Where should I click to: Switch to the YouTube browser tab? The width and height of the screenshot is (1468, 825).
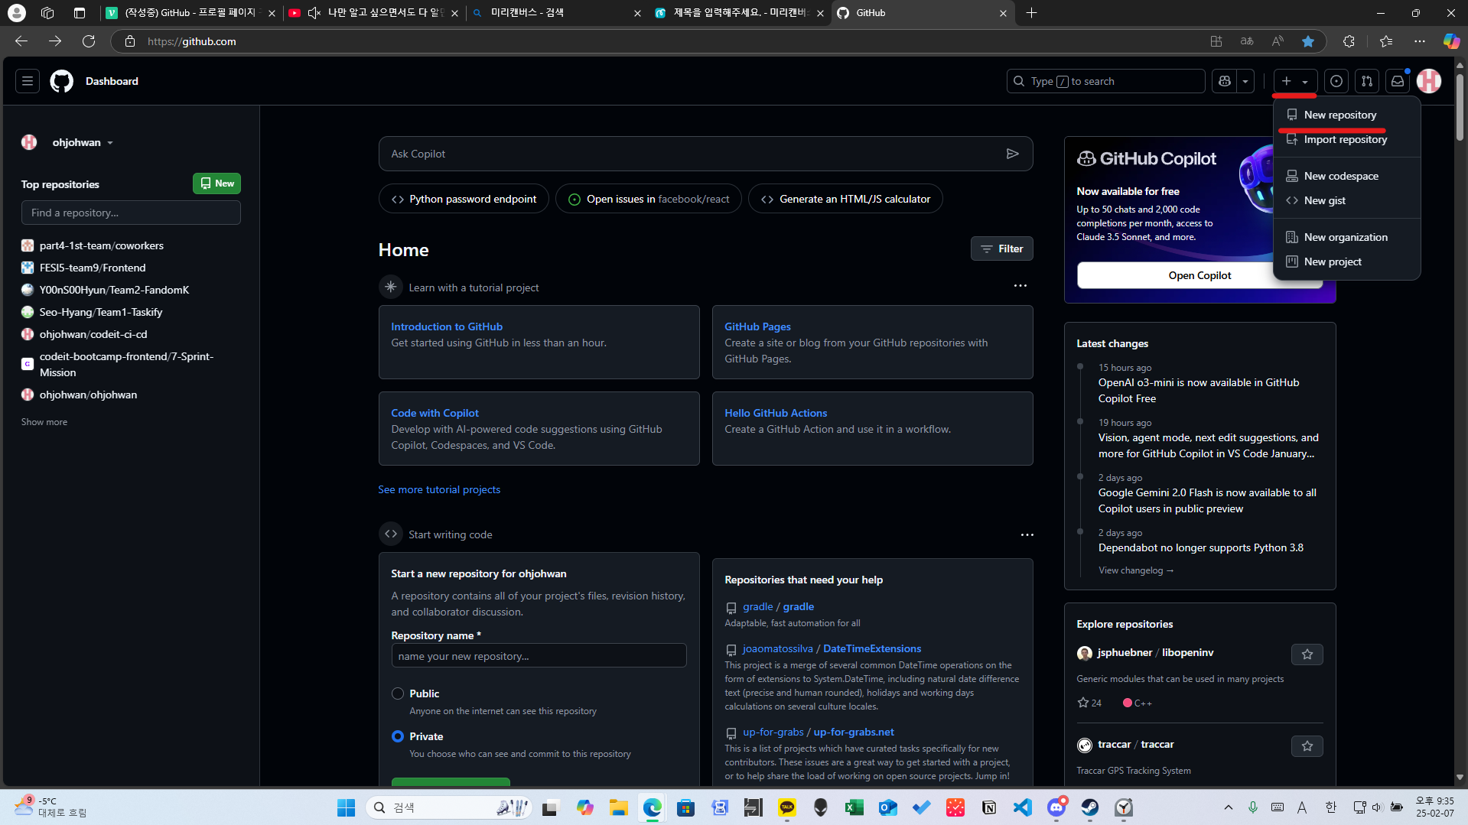click(373, 13)
